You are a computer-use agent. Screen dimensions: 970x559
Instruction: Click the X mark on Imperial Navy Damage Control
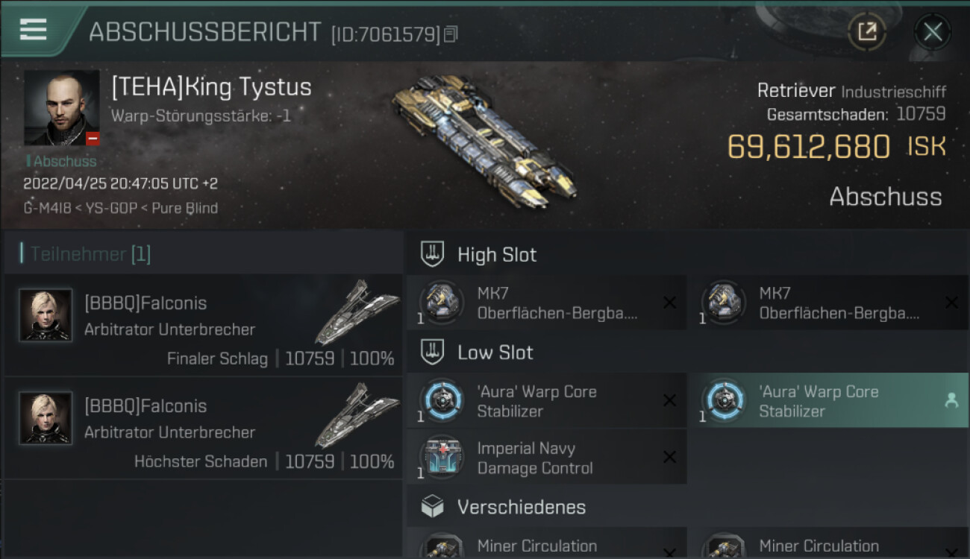coord(669,458)
